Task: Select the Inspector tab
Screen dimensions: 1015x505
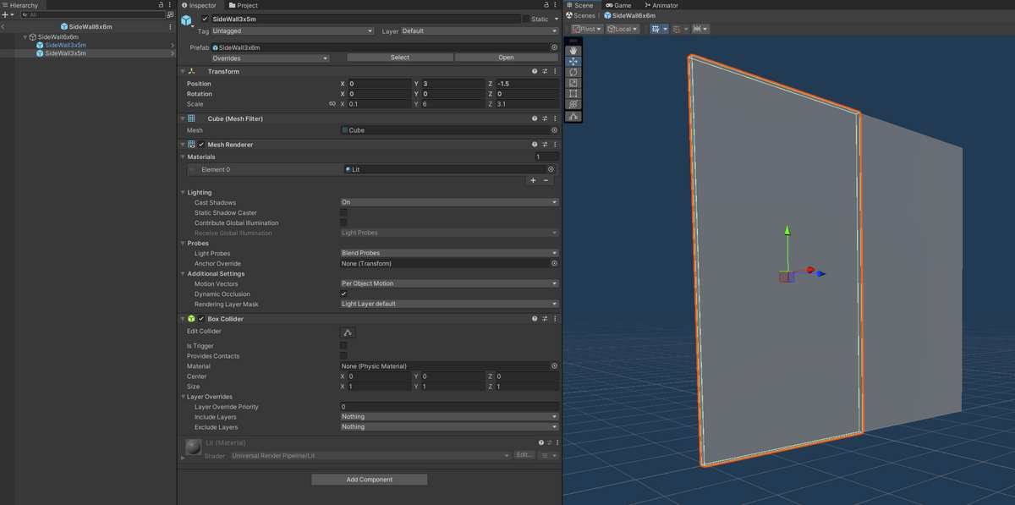Action: 200,5
